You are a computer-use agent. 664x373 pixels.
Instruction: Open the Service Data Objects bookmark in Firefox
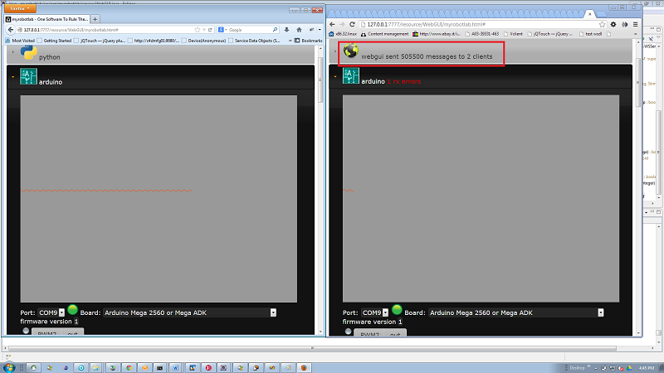pyautogui.click(x=254, y=41)
